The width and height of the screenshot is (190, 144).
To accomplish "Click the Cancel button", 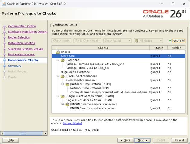I will (x=179, y=140).
